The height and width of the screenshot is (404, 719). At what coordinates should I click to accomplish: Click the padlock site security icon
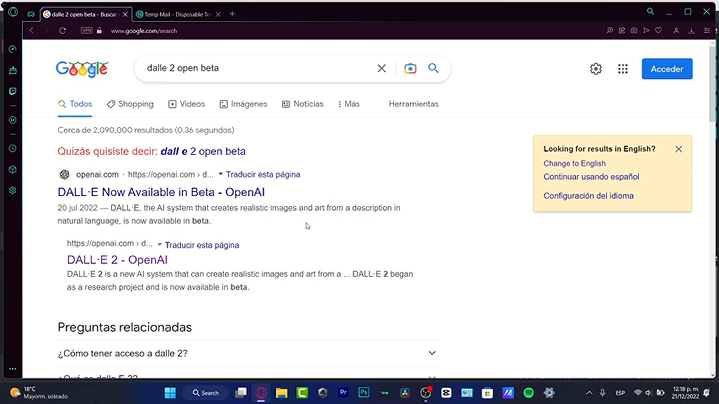99,31
